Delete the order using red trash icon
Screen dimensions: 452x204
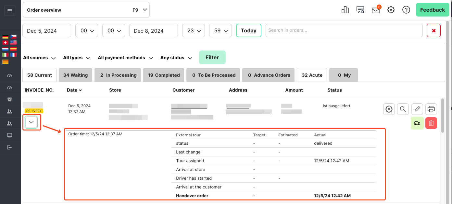pos(431,123)
